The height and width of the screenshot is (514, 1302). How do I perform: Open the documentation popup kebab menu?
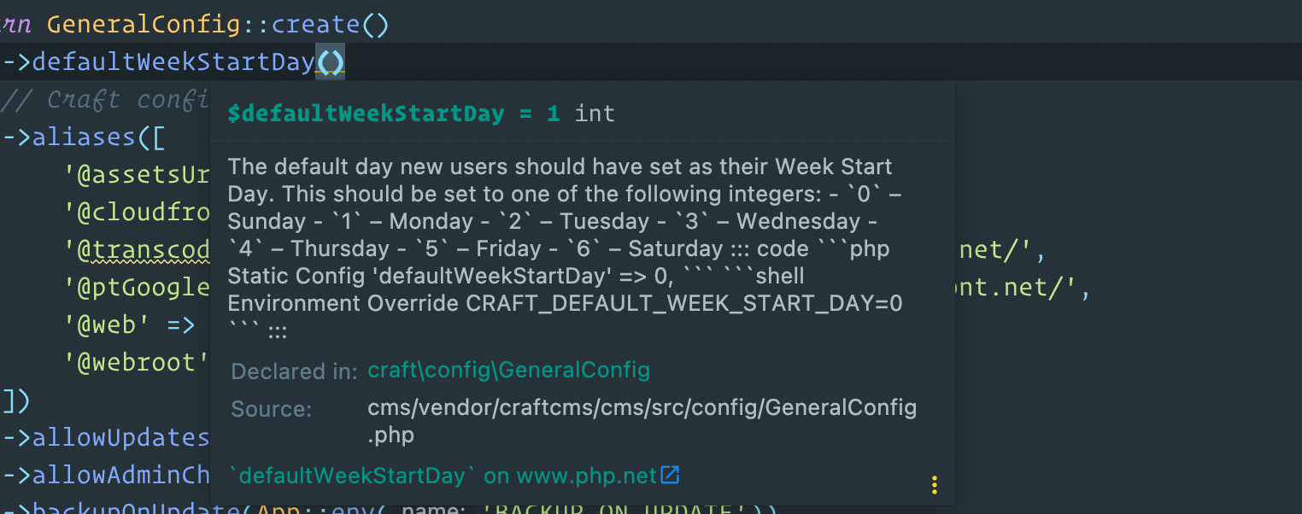[x=935, y=483]
